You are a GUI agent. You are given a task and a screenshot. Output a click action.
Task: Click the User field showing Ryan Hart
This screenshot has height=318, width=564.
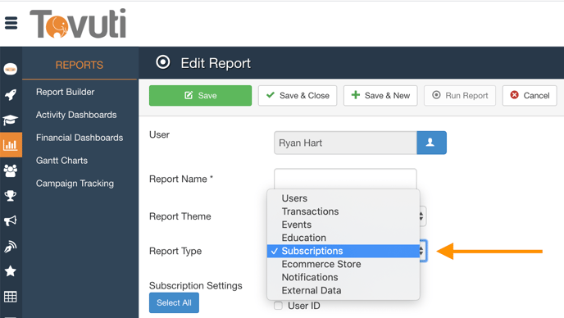pyautogui.click(x=345, y=143)
